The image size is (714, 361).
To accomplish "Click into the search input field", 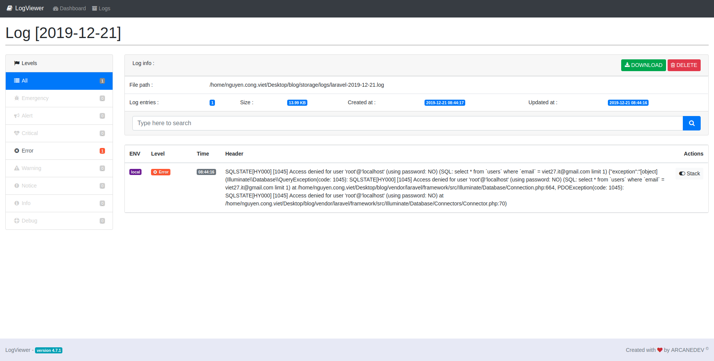I will coord(342,123).
